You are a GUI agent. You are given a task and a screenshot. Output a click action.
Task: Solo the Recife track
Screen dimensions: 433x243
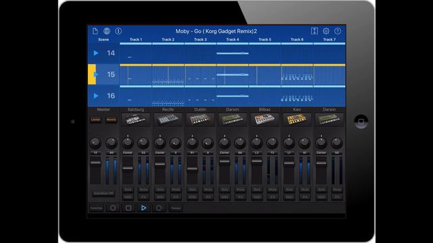tap(160, 190)
